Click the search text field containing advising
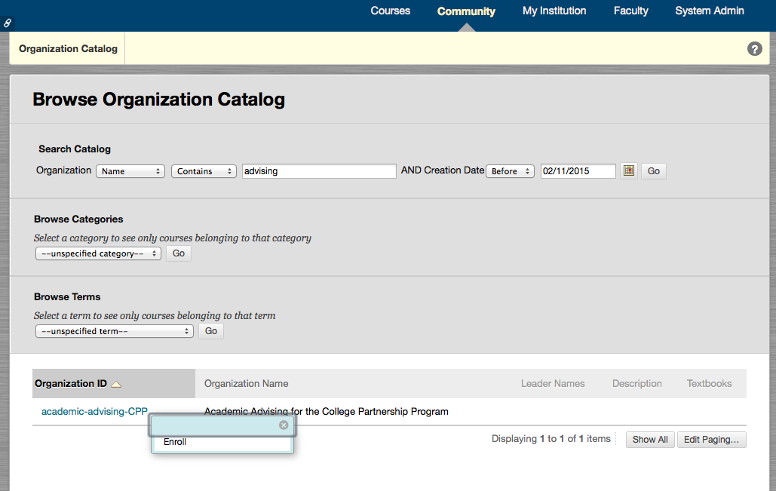 (x=319, y=171)
